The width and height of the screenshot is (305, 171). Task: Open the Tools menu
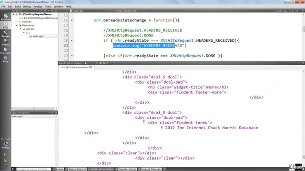(x=48, y=7)
